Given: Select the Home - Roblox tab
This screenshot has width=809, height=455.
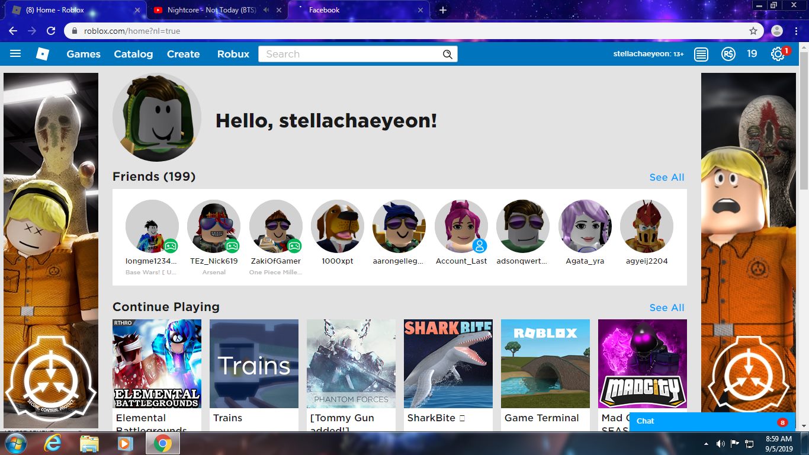Looking at the screenshot, I should click(x=76, y=10).
